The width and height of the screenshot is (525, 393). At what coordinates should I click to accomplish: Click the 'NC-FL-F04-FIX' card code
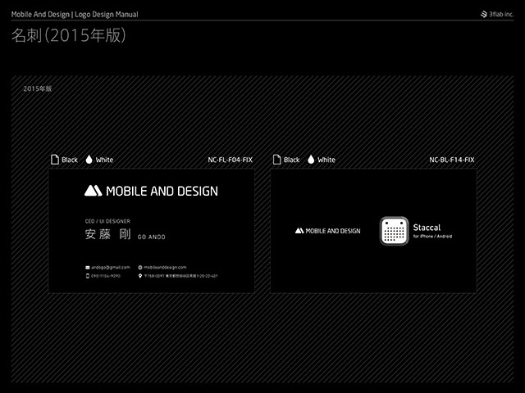tap(230, 160)
